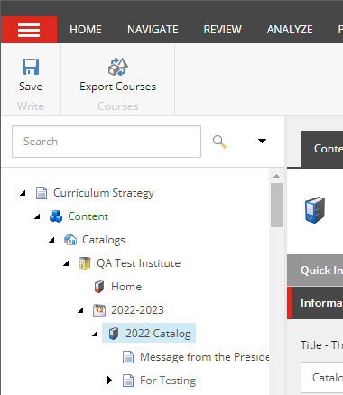Collapse the 2022 Catalog node
The height and width of the screenshot is (395, 343).
[x=95, y=334]
